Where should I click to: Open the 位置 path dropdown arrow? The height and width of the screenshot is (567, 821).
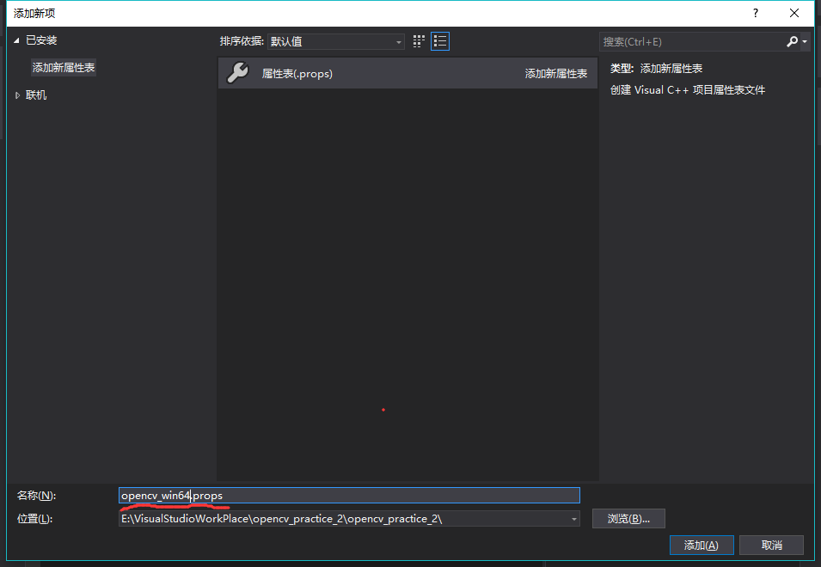click(574, 519)
